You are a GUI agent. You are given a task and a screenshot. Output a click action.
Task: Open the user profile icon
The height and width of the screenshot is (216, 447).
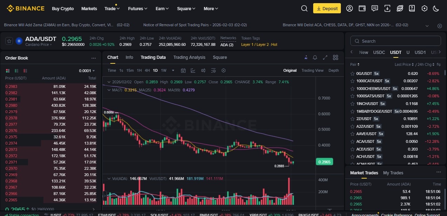pos(349,8)
